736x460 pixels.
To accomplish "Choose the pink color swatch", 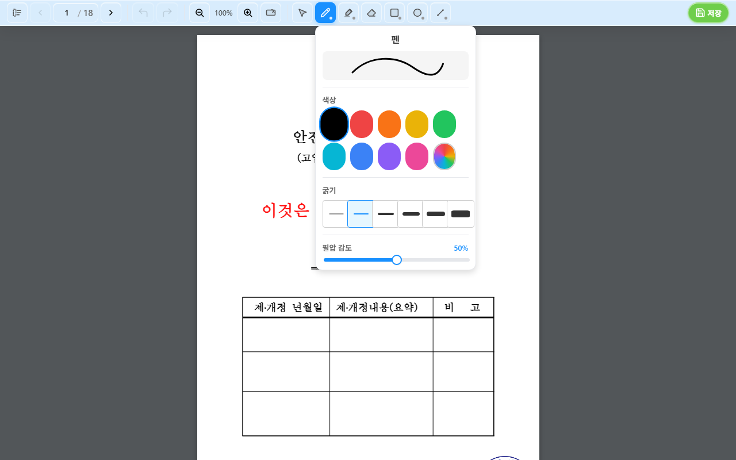I will click(x=417, y=156).
